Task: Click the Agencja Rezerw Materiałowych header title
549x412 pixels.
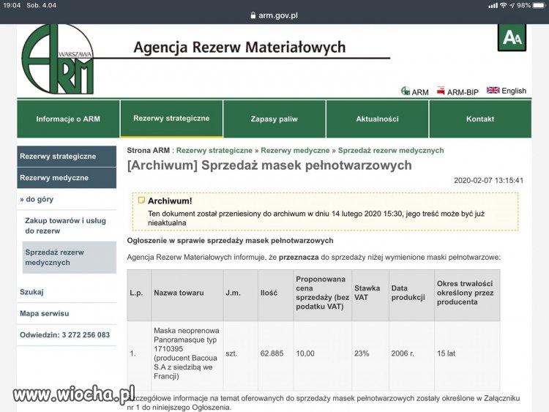Action: [x=239, y=48]
